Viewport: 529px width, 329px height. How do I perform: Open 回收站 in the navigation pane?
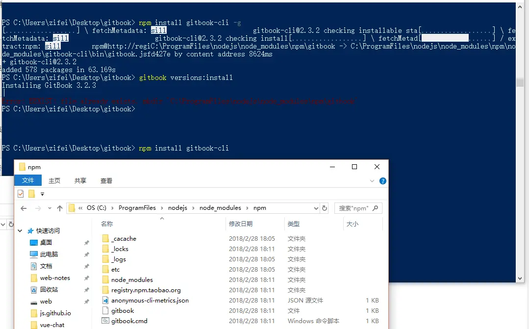[x=49, y=290]
